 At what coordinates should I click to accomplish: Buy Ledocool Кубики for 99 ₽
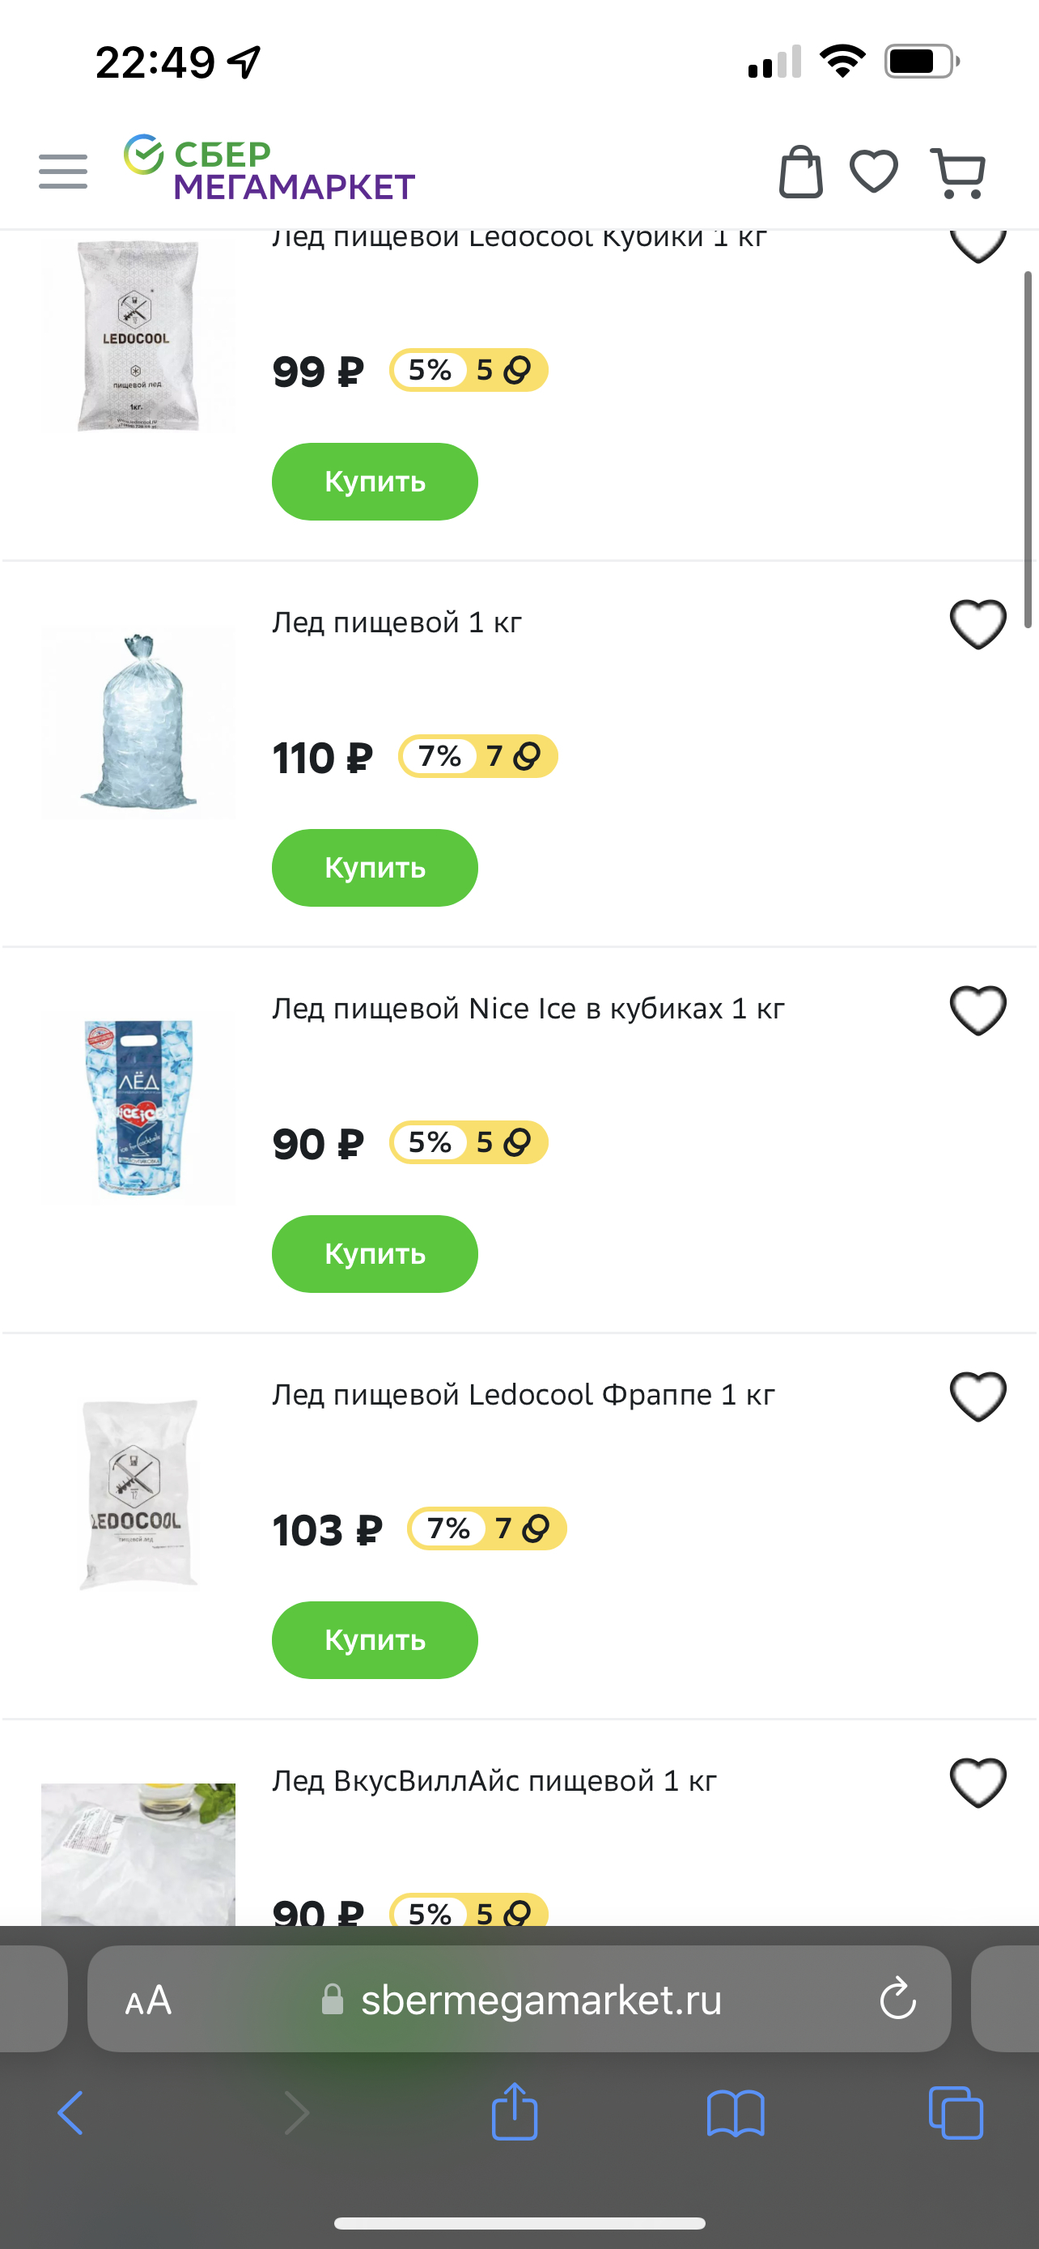[x=374, y=482]
